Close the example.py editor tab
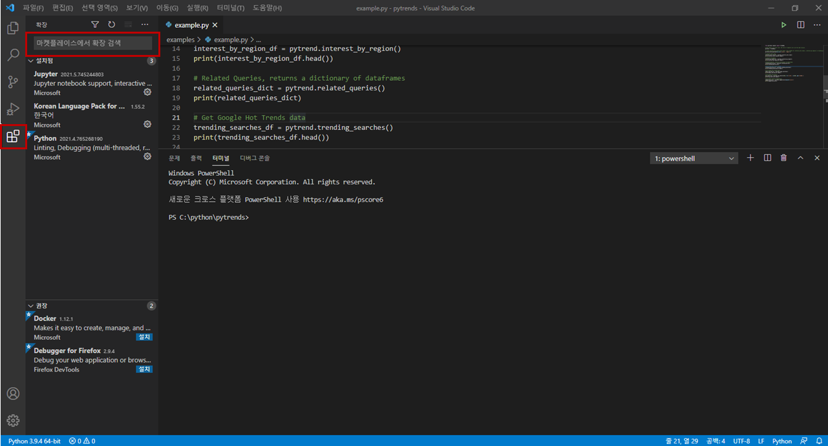This screenshot has width=828, height=446. (x=215, y=25)
